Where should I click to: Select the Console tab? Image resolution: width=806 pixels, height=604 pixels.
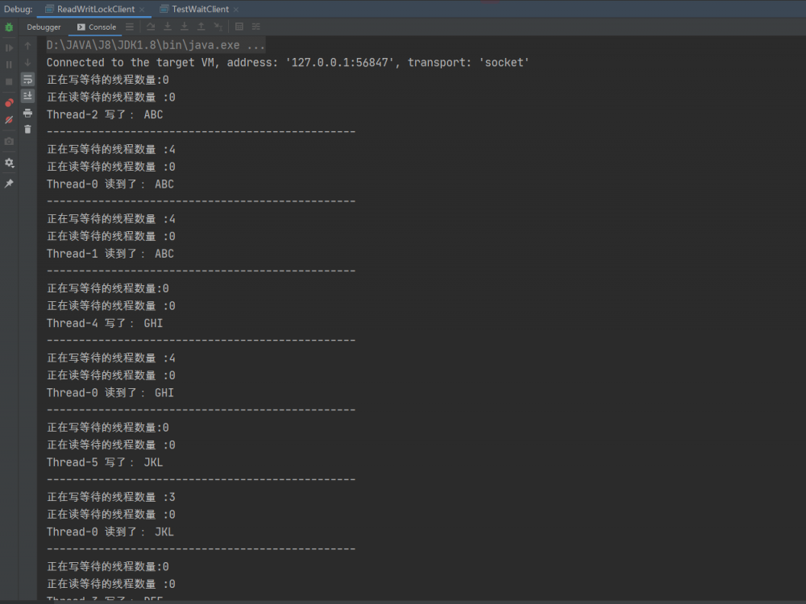pyautogui.click(x=97, y=27)
